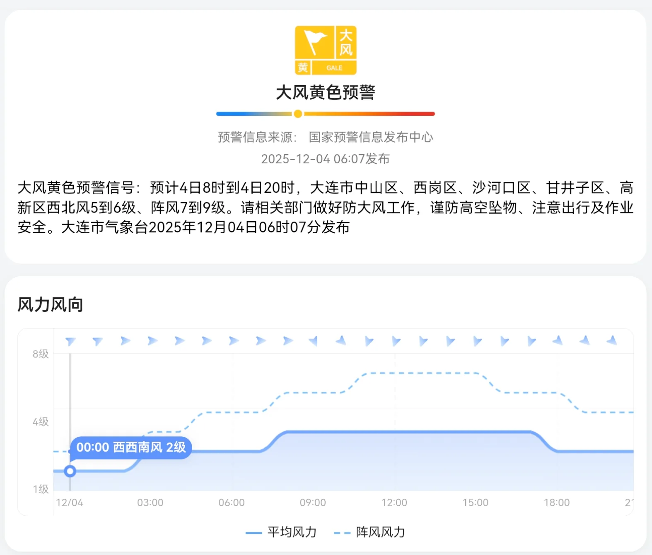Click the 12:00 time axis label

(394, 503)
